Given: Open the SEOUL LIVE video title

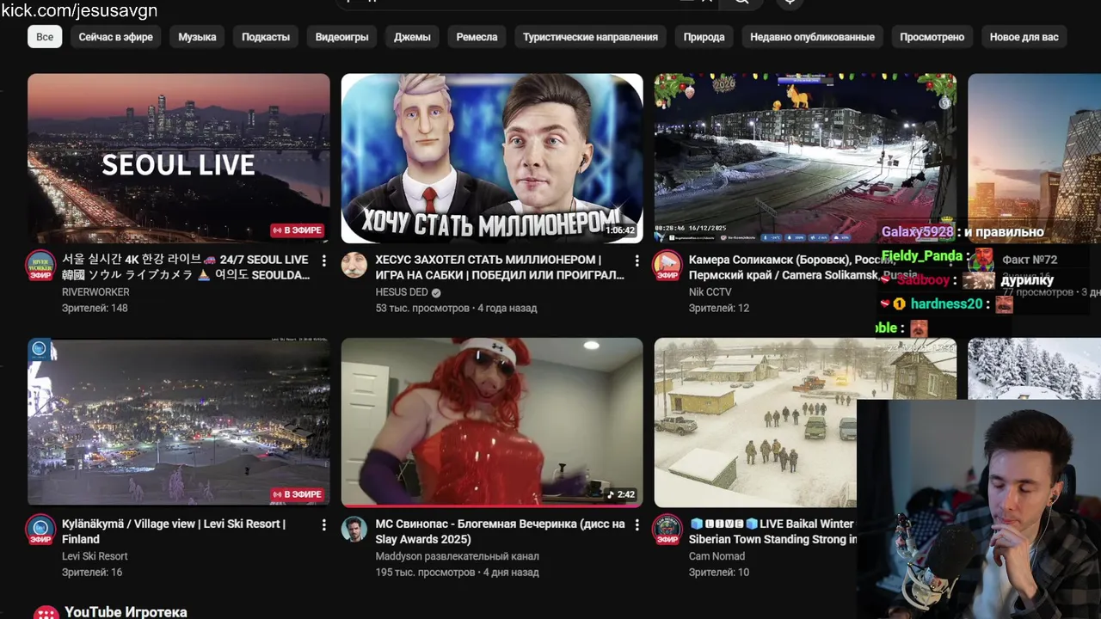Looking at the screenshot, I should (x=186, y=267).
